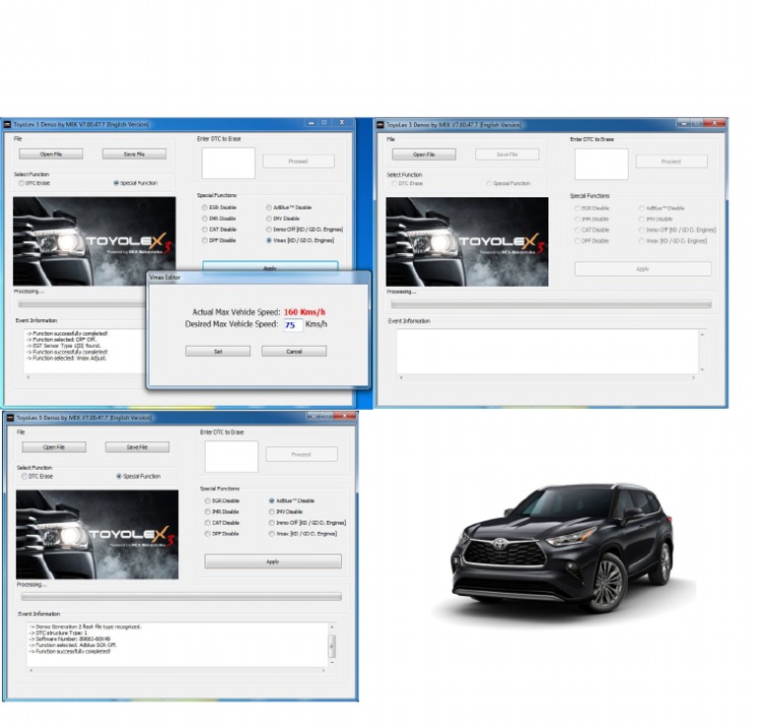Click Save File in the AdBlue-selected window
This screenshot has width=757, height=726.
(x=137, y=447)
